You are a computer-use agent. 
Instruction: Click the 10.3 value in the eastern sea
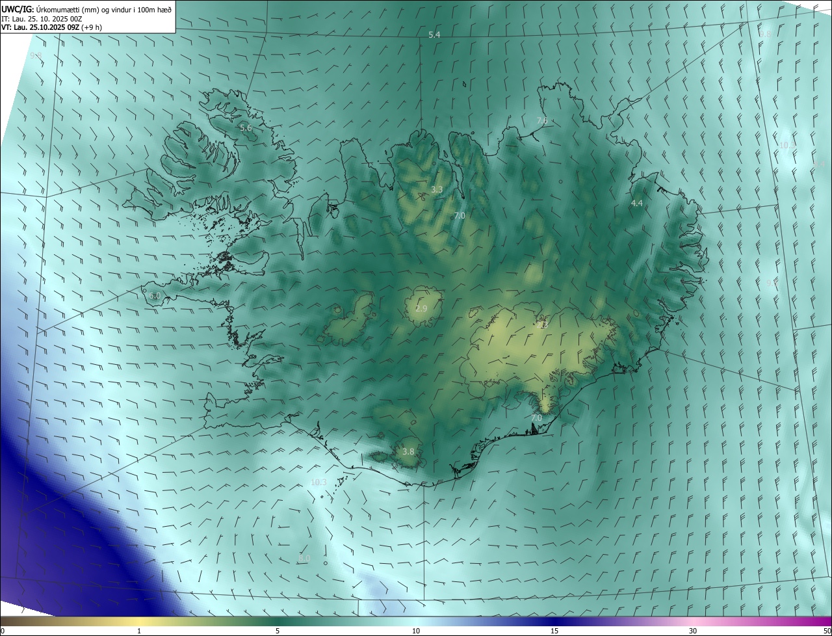click(x=786, y=146)
